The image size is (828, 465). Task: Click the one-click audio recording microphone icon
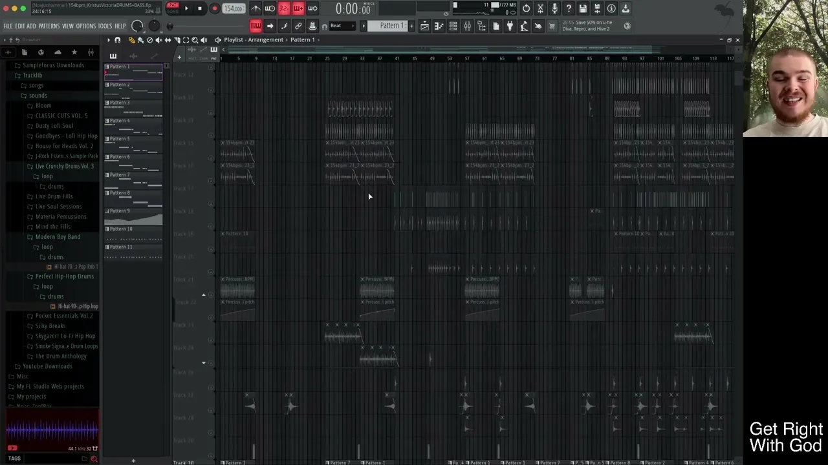(x=554, y=8)
